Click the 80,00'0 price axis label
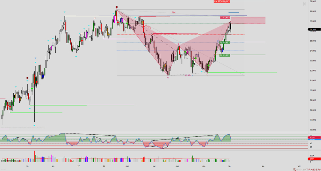This screenshot has height=171, width=321. coord(312,90)
